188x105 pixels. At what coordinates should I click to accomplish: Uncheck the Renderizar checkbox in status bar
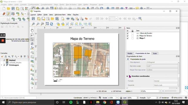[x=160, y=98]
